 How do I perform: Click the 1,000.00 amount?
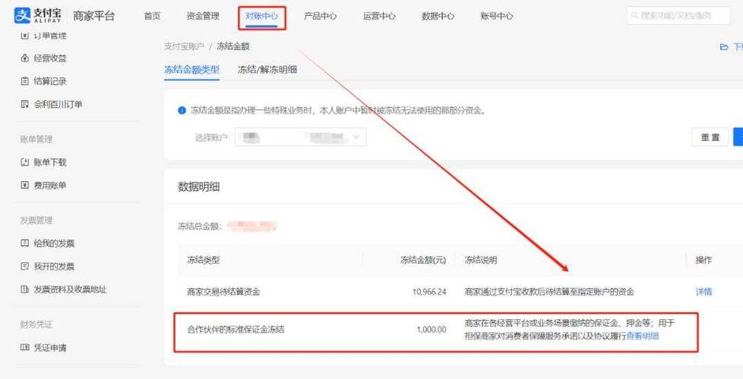pyautogui.click(x=432, y=330)
